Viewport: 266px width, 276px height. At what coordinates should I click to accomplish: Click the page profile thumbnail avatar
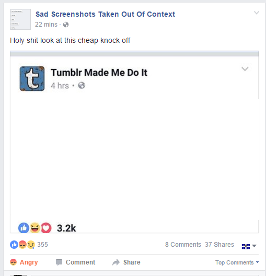[x=20, y=19]
